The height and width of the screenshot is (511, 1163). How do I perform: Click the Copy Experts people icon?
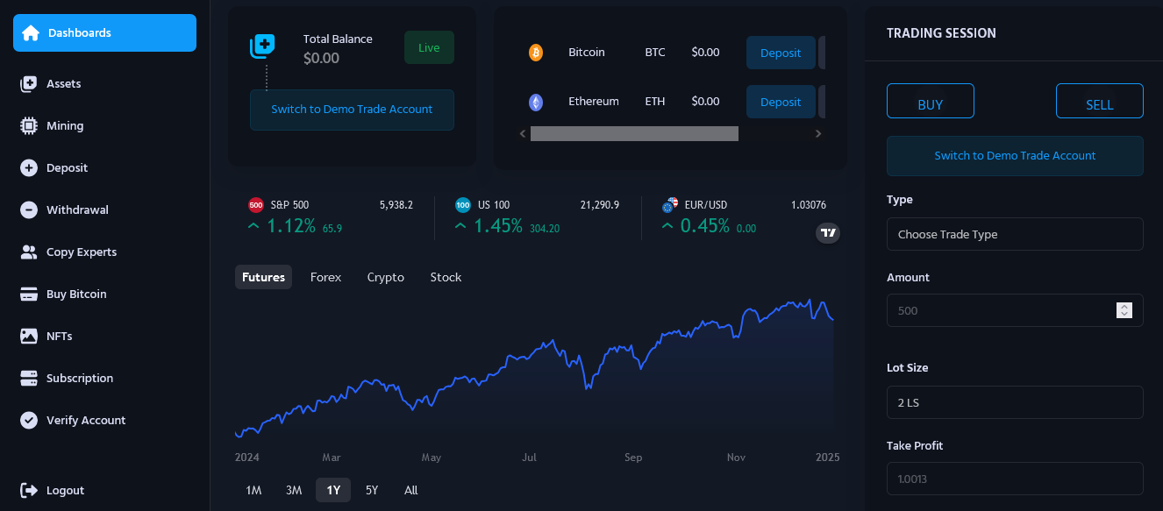pos(29,252)
